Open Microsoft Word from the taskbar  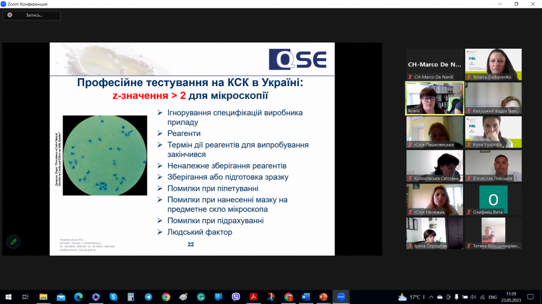click(306, 297)
